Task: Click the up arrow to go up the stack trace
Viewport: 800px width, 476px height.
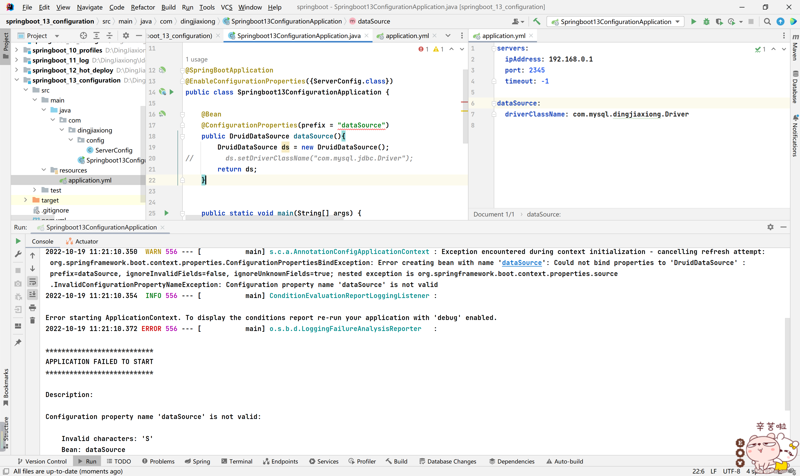Action: click(x=32, y=256)
